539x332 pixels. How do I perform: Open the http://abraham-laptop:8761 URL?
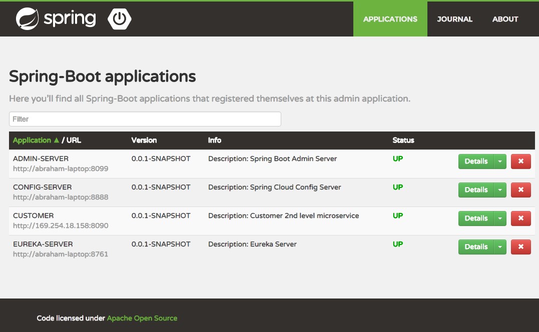61,254
